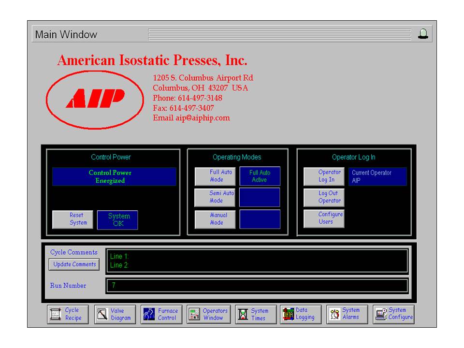Viewport: 464px width, 348px height.
Task: Open the System Alarms screen
Action: pos(347,314)
